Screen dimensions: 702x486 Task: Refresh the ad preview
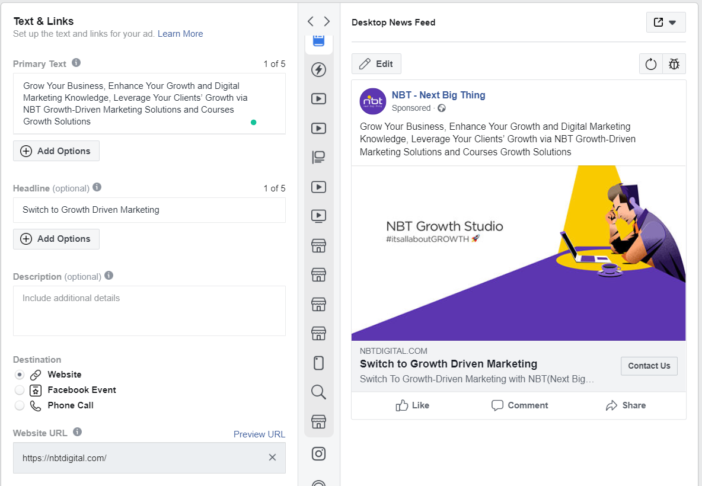651,64
